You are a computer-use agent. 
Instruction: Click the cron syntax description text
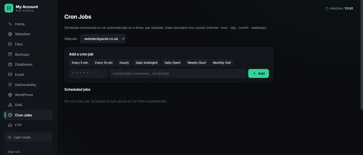[x=166, y=28]
